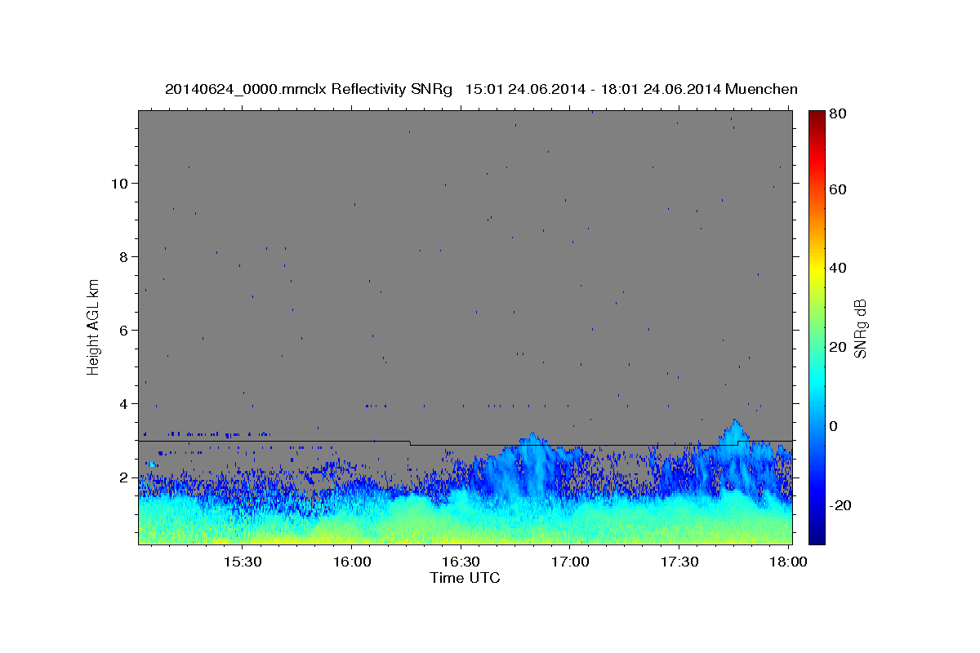This screenshot has width=980, height=653.
Task: Click the colorbar value -20
Action: [x=840, y=505]
